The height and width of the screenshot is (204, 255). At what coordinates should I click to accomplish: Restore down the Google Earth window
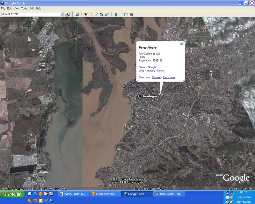tap(246, 3)
